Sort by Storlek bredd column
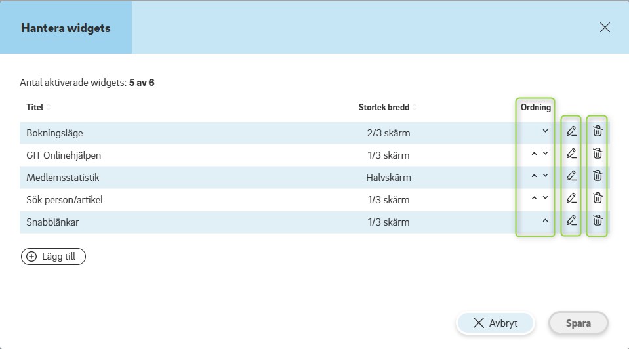Screen dimensions: 629x349 click(x=387, y=107)
